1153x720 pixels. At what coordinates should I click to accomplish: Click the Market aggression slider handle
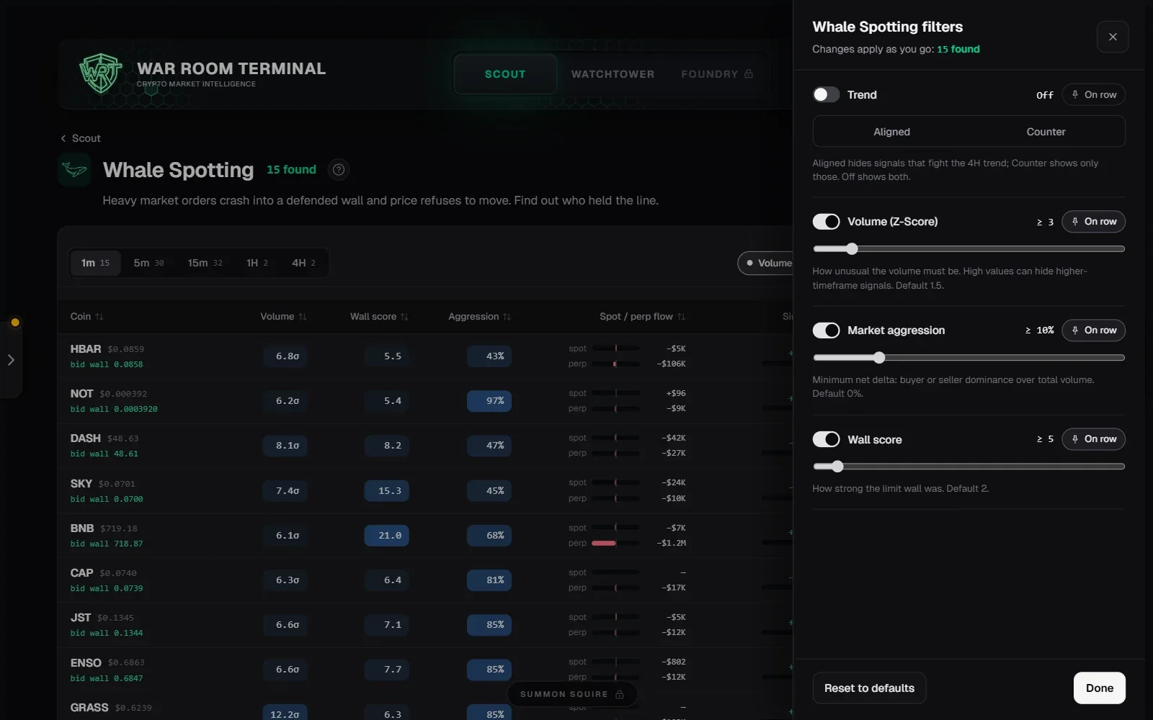(x=878, y=358)
